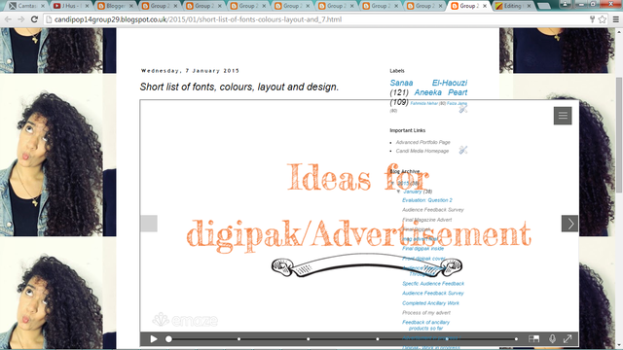Screen dimensions: 623x350
Task: Switch to the Camtasia tab
Action: click(26, 6)
